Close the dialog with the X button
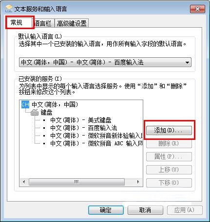Viewport: 210px width, 222px height. [197, 9]
